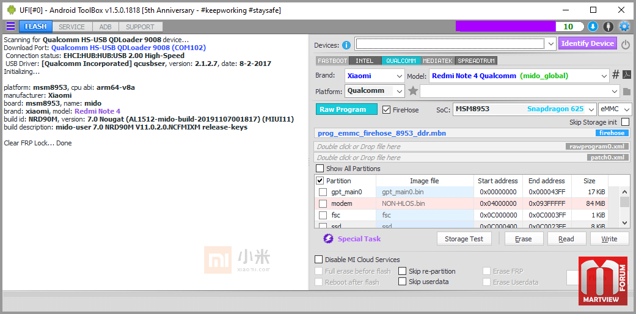Enable Show All Partitions checkbox
The image size is (636, 314).
click(320, 169)
